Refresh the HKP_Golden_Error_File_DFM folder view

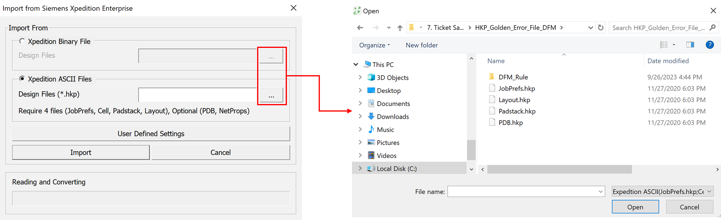[x=601, y=28]
